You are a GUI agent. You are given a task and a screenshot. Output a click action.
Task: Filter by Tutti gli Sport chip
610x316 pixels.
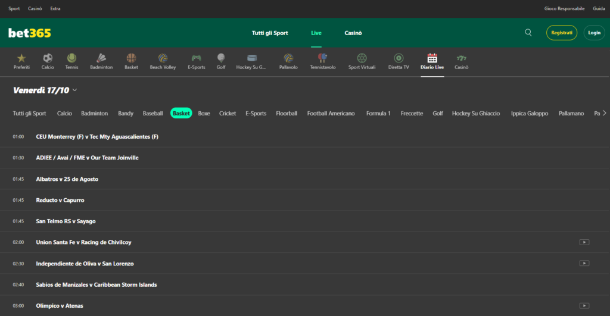(x=29, y=114)
